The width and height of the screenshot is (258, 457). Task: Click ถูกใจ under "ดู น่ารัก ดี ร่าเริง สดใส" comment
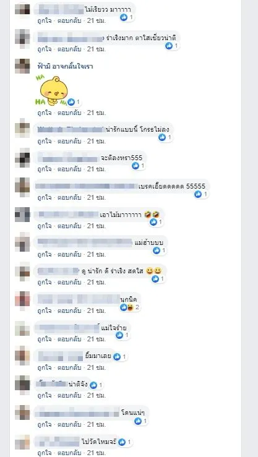(x=45, y=282)
